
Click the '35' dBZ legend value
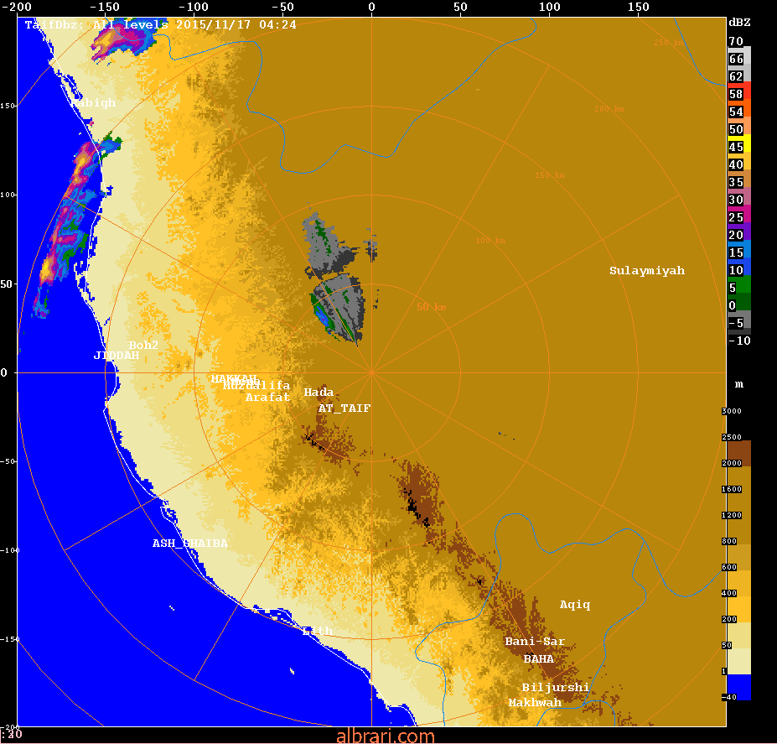pos(736,182)
